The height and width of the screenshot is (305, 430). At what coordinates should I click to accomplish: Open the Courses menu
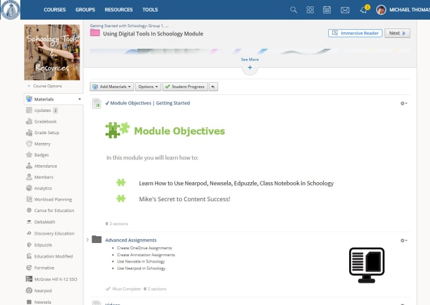[54, 9]
